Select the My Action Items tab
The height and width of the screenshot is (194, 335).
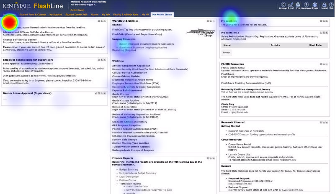pyautogui.click(x=162, y=15)
